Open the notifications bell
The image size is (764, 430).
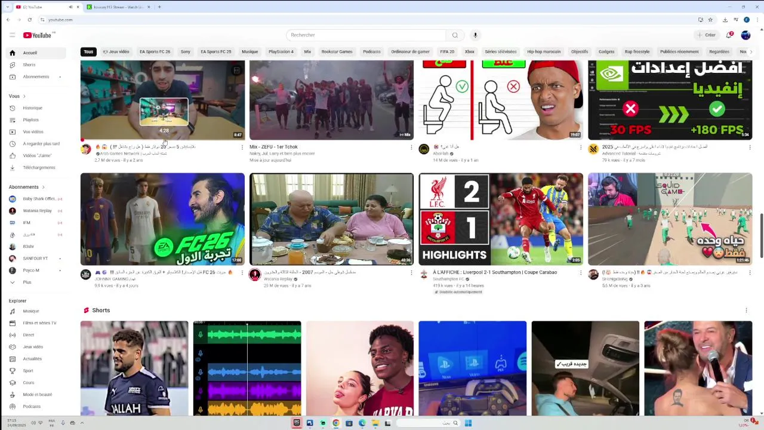[x=729, y=35]
